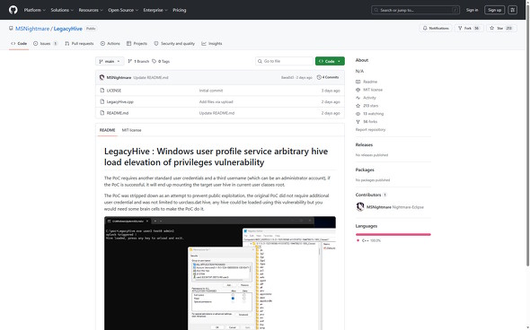
Task: View the 1 Branch link
Action: pyautogui.click(x=138, y=61)
